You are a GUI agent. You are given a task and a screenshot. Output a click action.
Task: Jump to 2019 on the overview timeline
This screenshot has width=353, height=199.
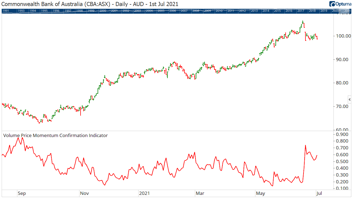coord(324,11)
